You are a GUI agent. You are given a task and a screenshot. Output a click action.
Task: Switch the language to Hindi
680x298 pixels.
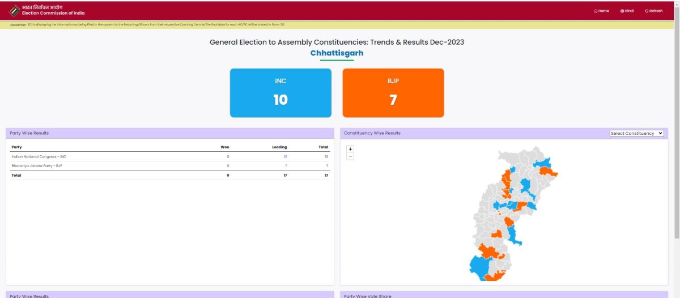(627, 11)
